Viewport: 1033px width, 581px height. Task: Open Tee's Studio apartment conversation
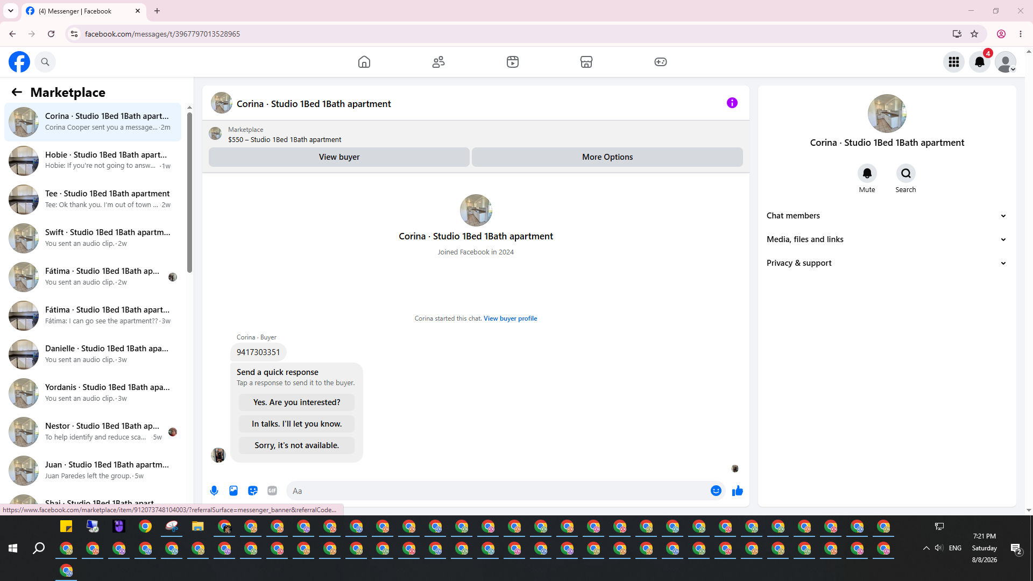(93, 200)
